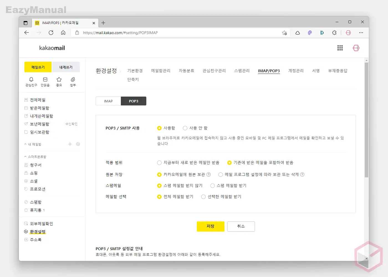Reload the page with the refresh icon
The image size is (388, 277).
coord(51,33)
